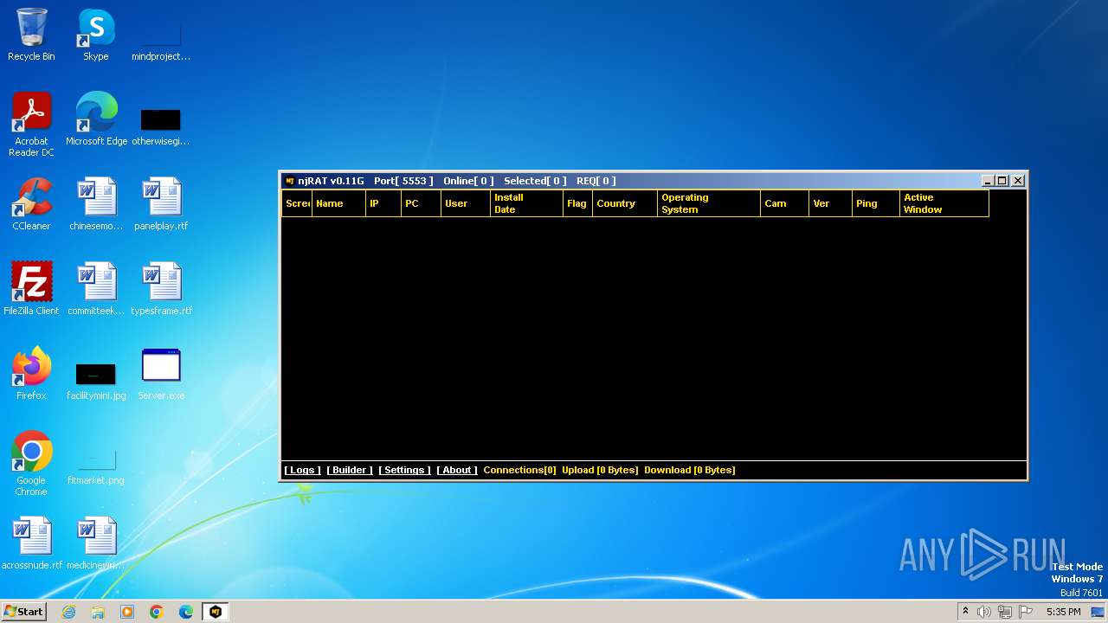
Task: Open the Recycle Bin desktop icon
Action: click(x=31, y=35)
